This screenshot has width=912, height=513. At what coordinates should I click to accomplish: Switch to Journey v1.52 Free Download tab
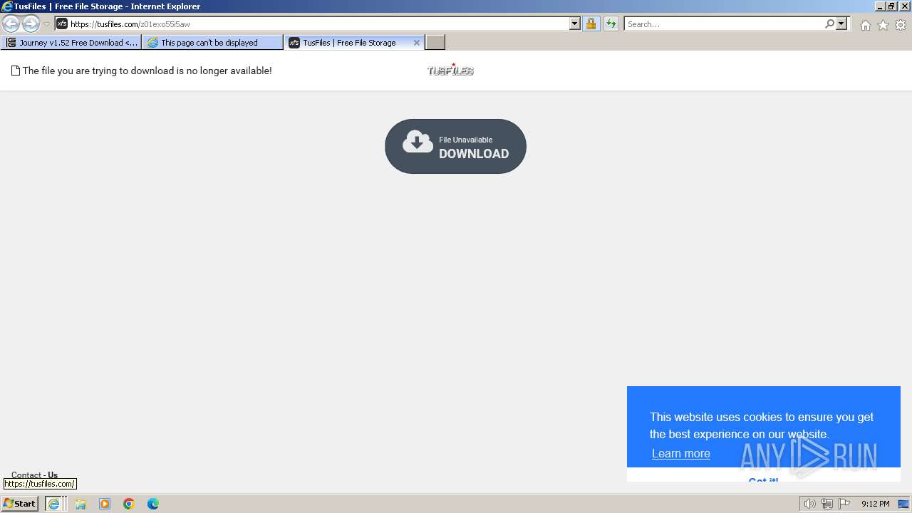(71, 43)
